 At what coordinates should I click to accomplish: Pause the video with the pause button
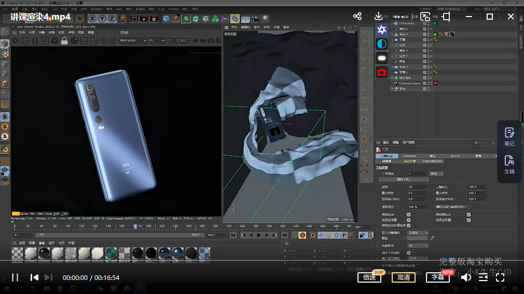pos(15,277)
